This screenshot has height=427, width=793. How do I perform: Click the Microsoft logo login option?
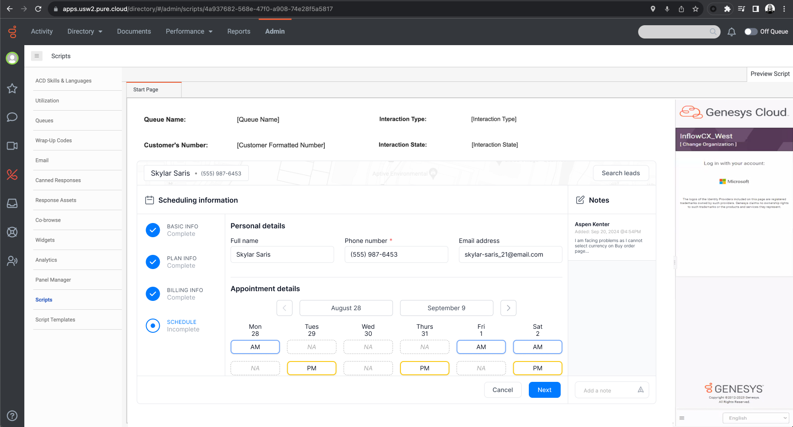click(734, 181)
